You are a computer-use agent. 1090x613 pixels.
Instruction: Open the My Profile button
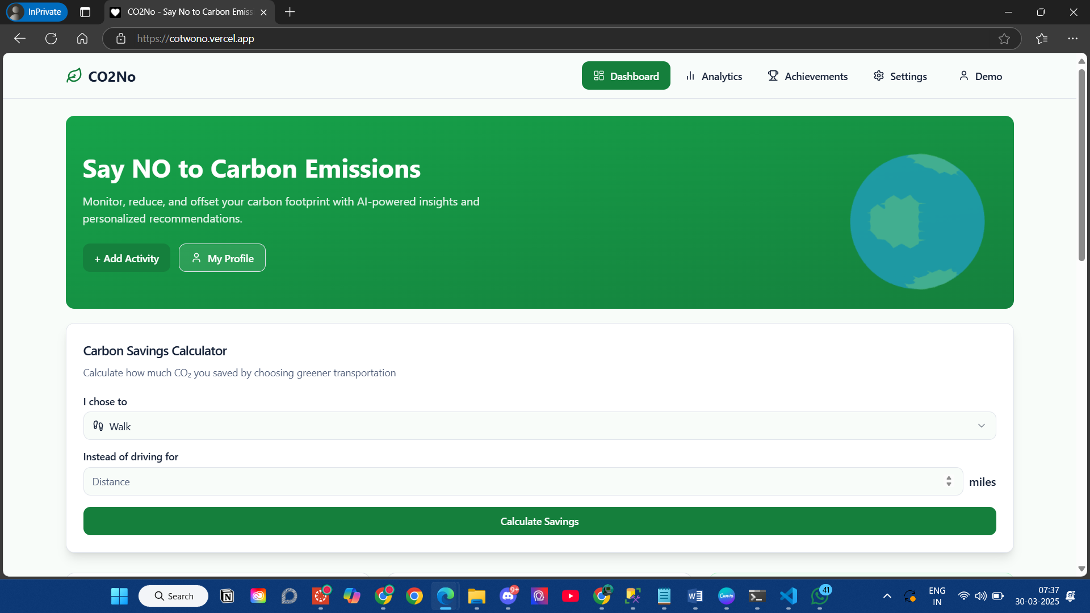[222, 258]
